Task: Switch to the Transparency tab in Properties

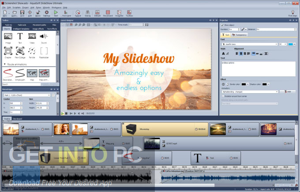Action: click(x=240, y=35)
